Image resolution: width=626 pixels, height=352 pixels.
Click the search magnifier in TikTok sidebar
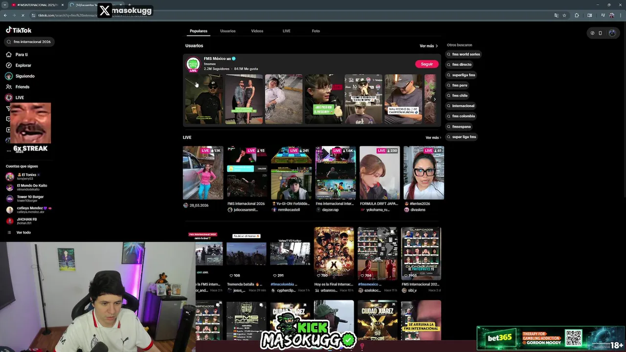[9, 42]
